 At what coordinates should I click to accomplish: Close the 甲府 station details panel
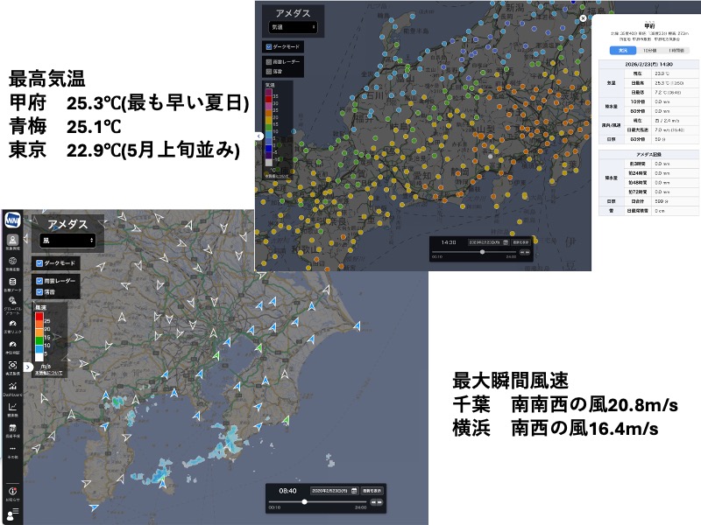pos(584,17)
